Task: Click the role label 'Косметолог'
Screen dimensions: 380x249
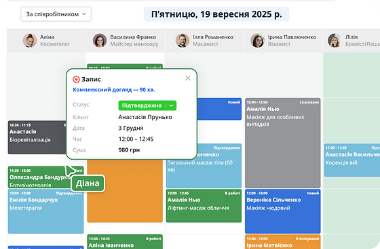Action: pyautogui.click(x=55, y=44)
